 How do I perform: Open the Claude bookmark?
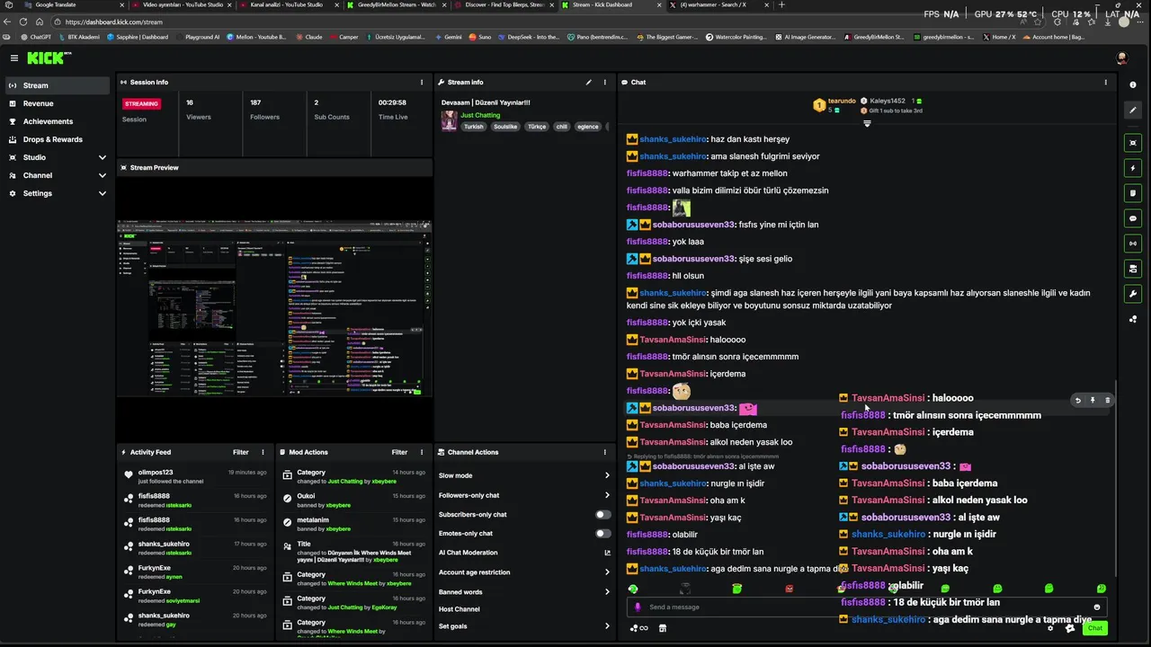click(309, 37)
